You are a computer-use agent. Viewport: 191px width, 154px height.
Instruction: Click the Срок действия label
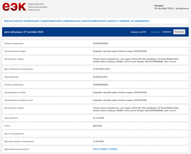11,118
